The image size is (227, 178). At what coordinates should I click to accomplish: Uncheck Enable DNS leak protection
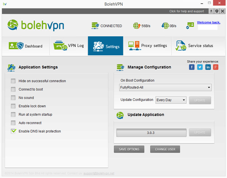[x=13, y=131]
